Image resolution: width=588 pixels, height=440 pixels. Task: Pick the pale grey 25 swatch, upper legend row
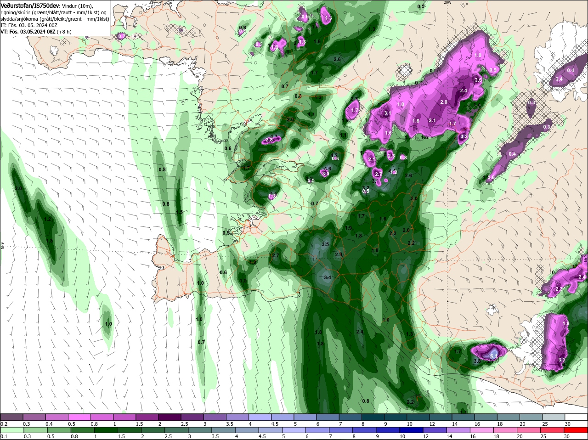[x=553, y=417]
